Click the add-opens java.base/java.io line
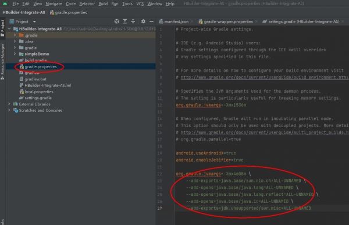The width and height of the screenshot is (349, 225). click(240, 201)
